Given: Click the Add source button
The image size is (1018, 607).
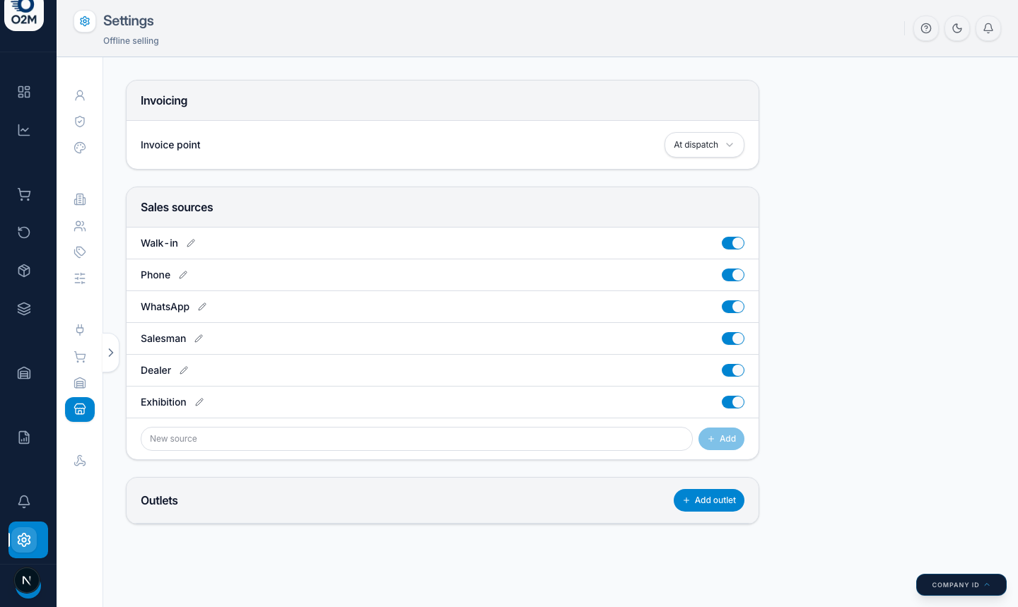Looking at the screenshot, I should click(721, 439).
